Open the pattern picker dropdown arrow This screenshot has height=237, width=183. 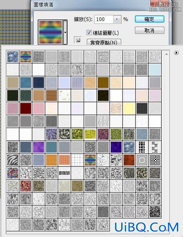point(65,32)
